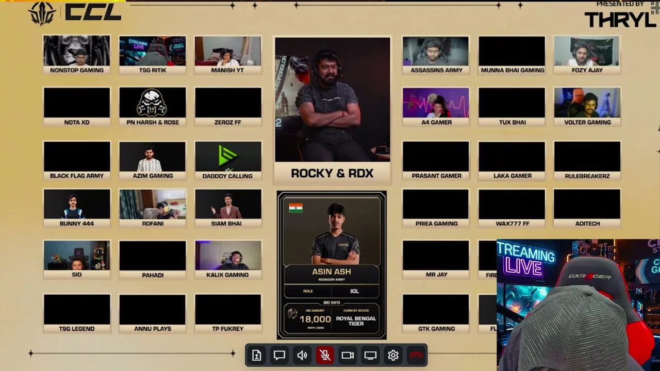Image resolution: width=660 pixels, height=371 pixels.
Task: Open the Assassins Army video tile
Action: pyautogui.click(x=436, y=55)
